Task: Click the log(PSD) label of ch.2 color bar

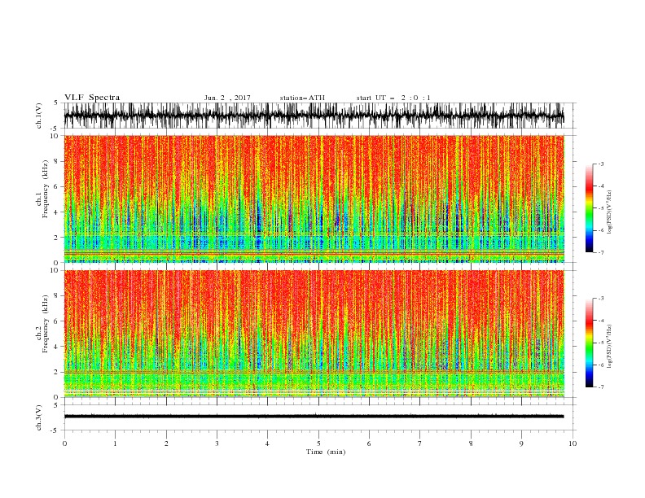Action: (609, 346)
